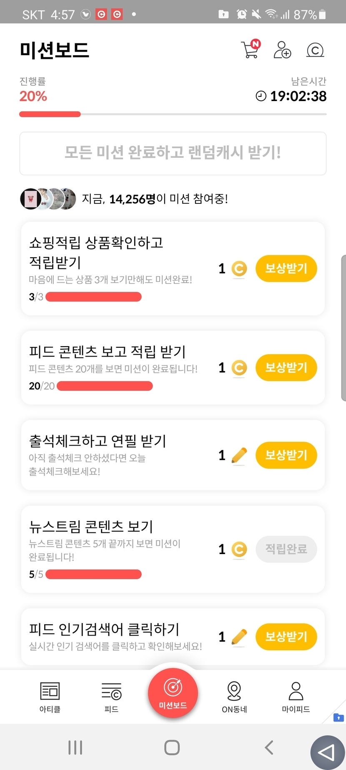Image resolution: width=346 pixels, height=770 pixels.
Task: Tap the add friend icon
Action: pyautogui.click(x=282, y=50)
